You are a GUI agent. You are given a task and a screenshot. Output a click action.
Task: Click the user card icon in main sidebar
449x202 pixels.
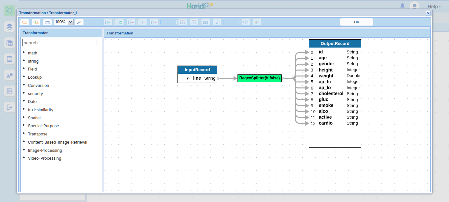[x=10, y=75]
